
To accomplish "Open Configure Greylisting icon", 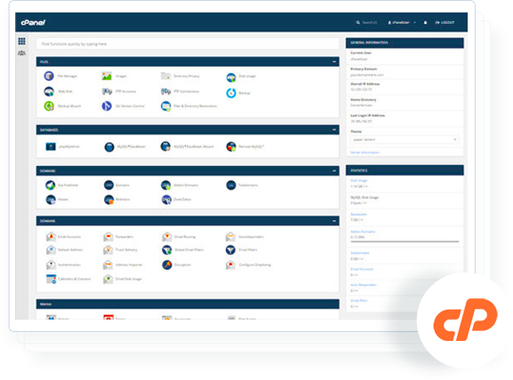I will 230,265.
